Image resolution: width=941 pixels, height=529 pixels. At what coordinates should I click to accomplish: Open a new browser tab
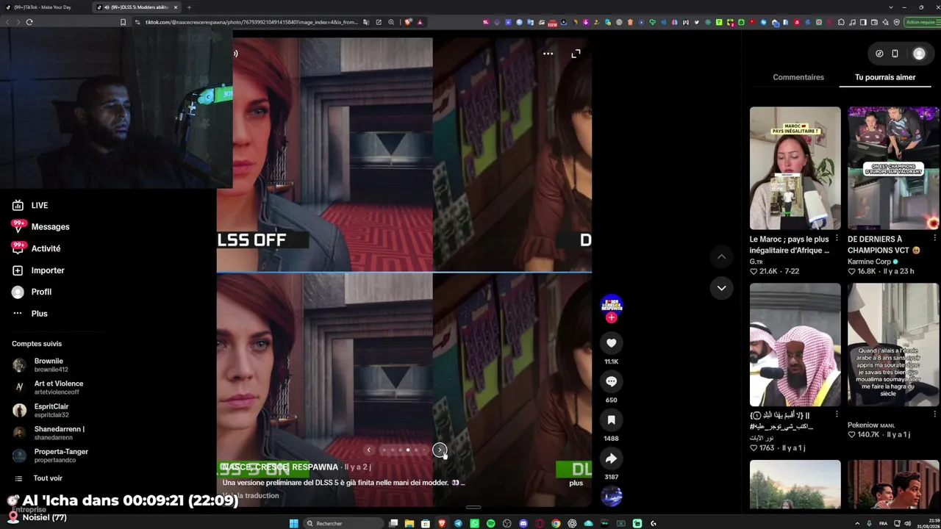[x=189, y=7]
